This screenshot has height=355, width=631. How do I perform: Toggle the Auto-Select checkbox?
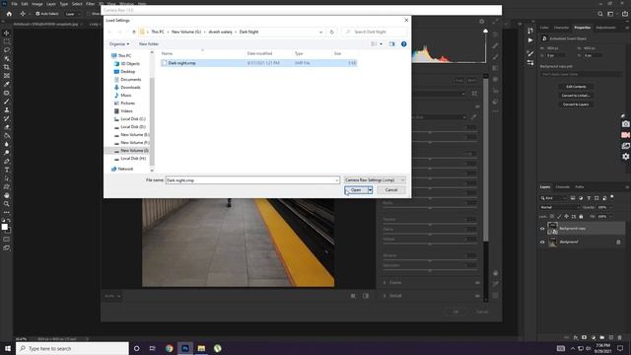37,14
